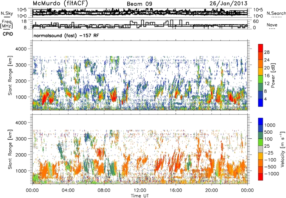Click the 'McMurdo (fitACF)' plot title

click(60, 4)
